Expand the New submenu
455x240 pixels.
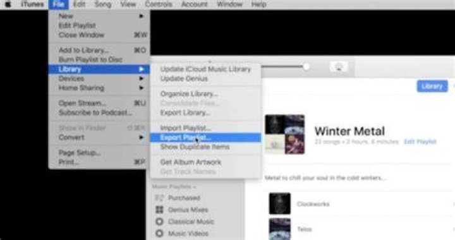tap(99, 16)
